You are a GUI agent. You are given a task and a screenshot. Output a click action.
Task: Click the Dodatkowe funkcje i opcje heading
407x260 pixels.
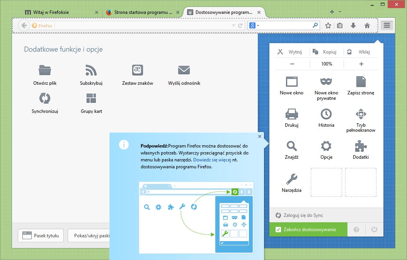pyautogui.click(x=63, y=49)
